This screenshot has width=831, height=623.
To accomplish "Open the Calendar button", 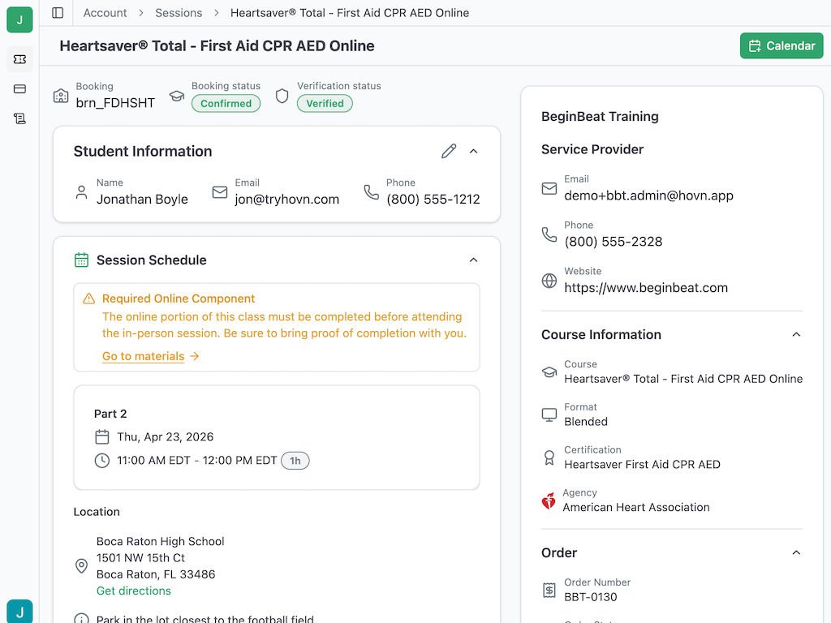I will [x=781, y=46].
